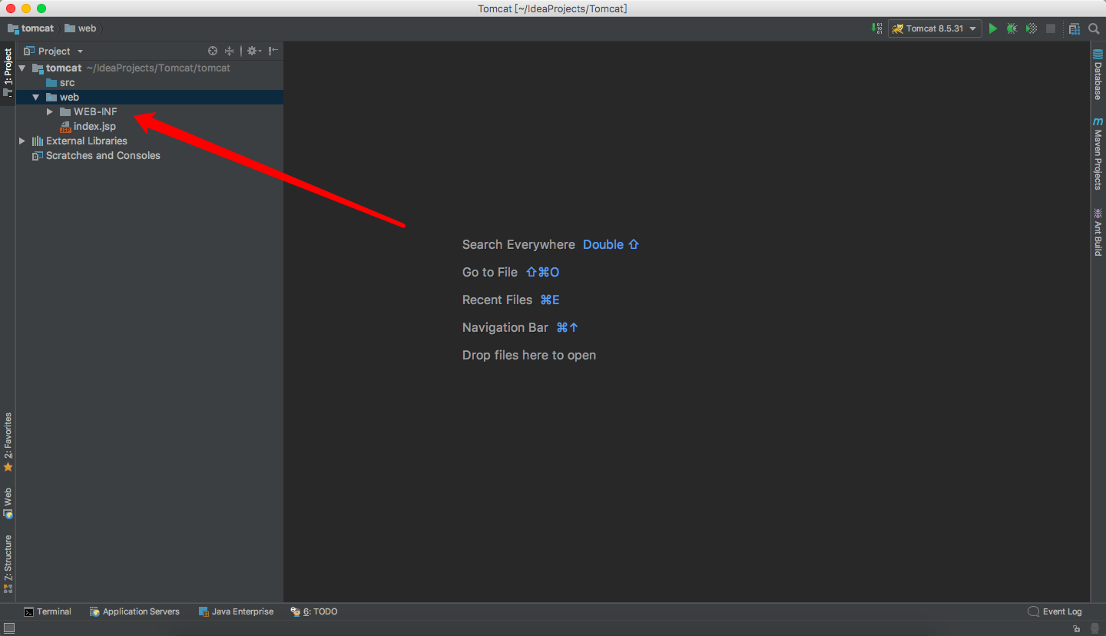The height and width of the screenshot is (636, 1106).
Task: Open the 2: Favorites side tab
Action: pos(8,442)
